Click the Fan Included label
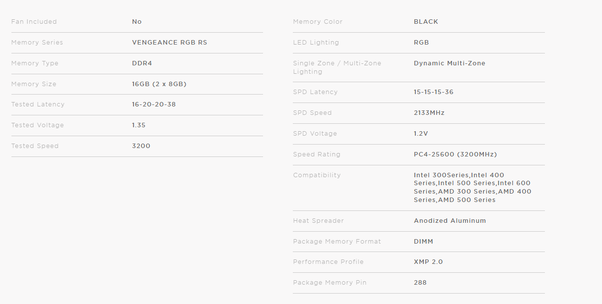Image resolution: width=602 pixels, height=304 pixels. (34, 22)
